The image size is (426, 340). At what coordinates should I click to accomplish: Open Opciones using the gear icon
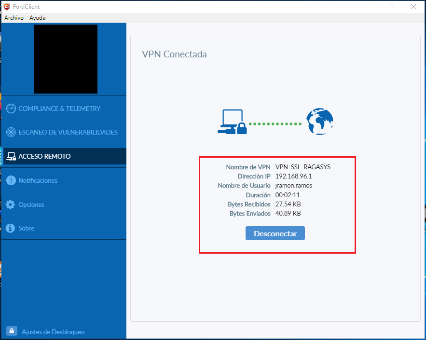[12, 204]
